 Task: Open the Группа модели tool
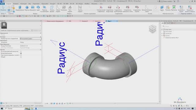pos(80,9)
